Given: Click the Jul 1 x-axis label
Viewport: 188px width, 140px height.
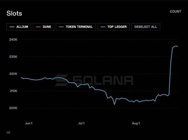Looking at the screenshot, I should tap(81, 123).
